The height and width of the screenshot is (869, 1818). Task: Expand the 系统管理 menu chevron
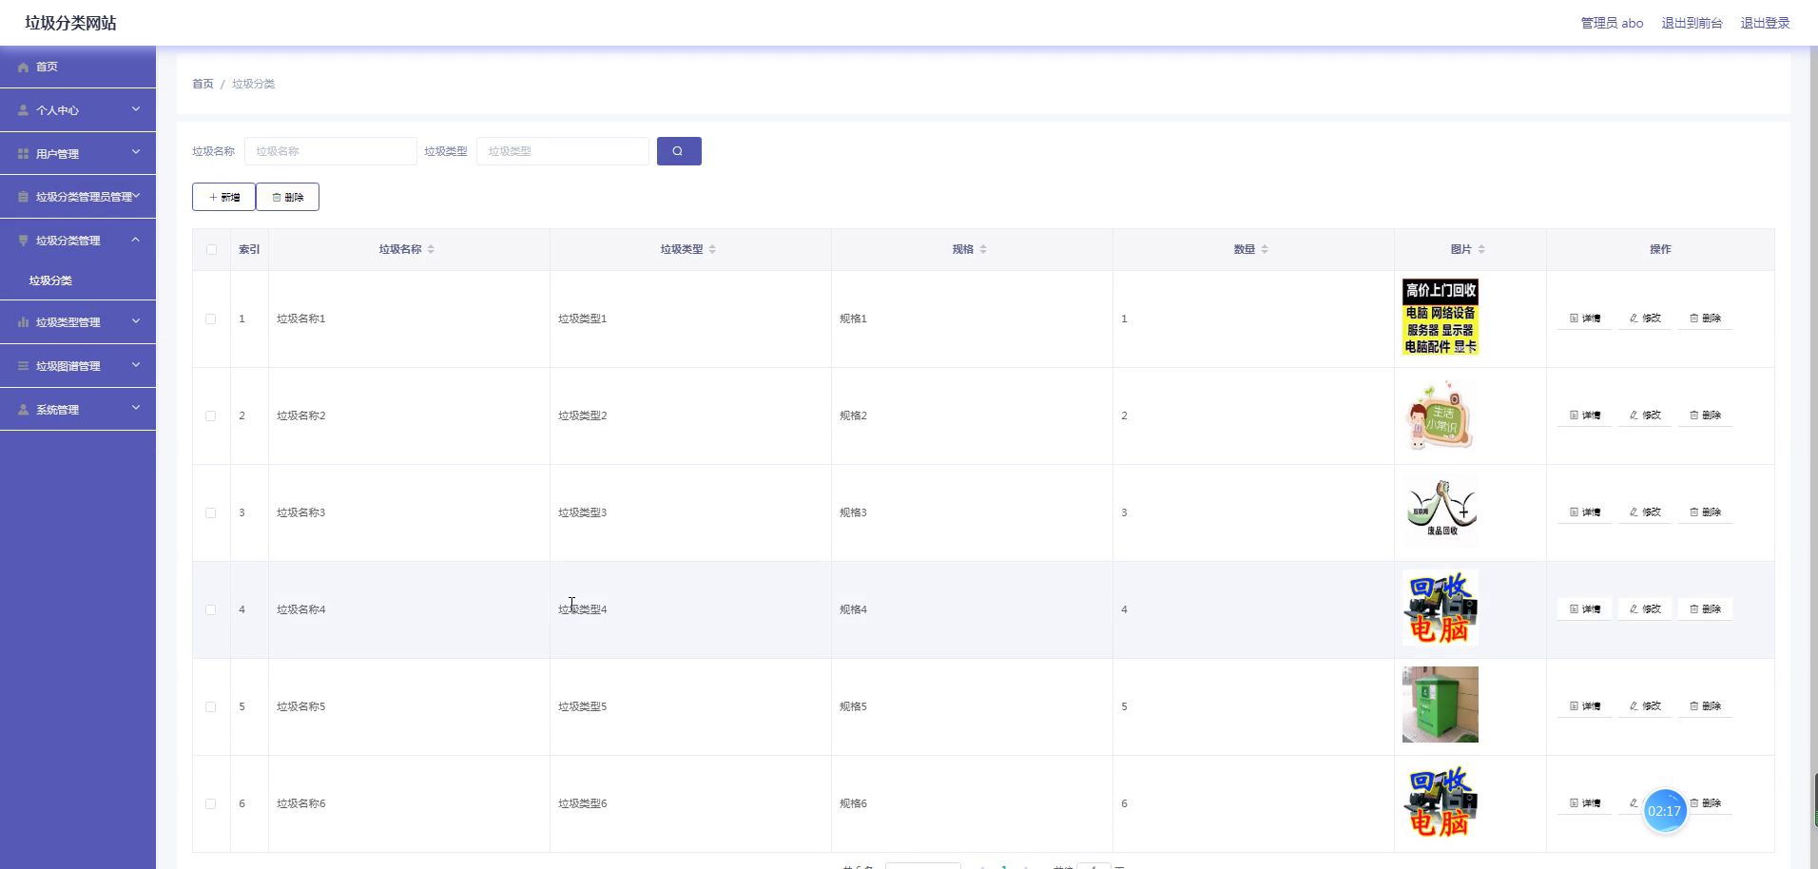click(136, 408)
